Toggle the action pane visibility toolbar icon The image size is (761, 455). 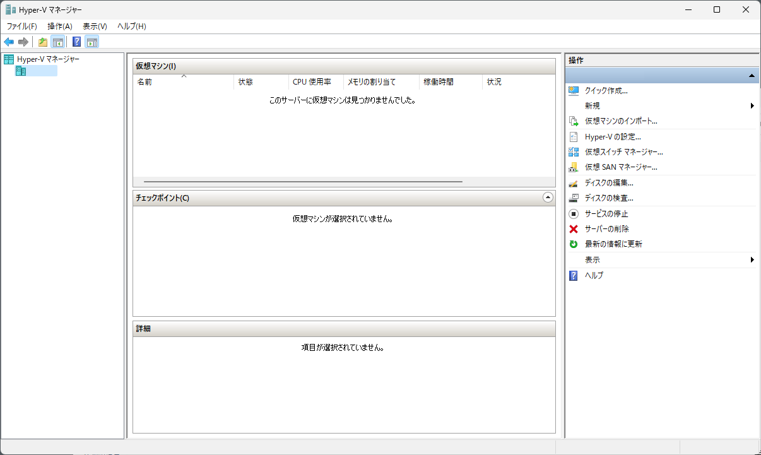[92, 42]
